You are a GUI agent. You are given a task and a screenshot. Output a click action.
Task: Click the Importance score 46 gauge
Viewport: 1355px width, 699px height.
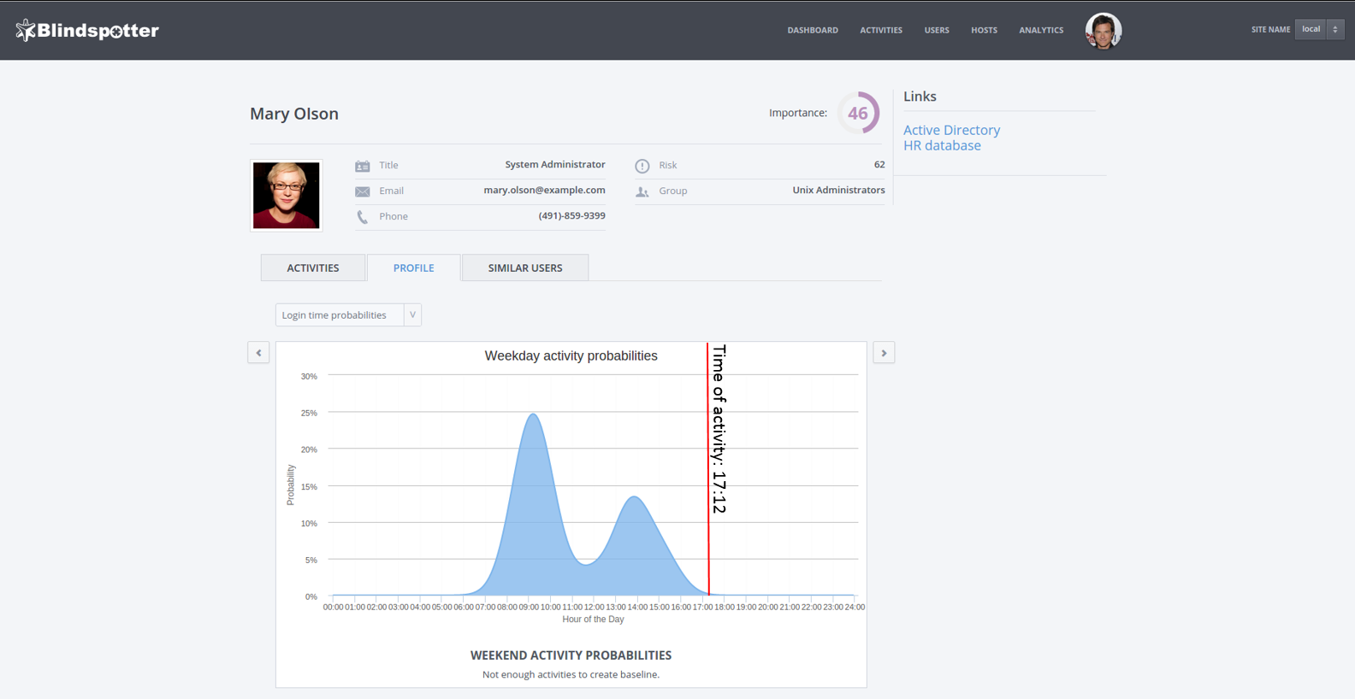pyautogui.click(x=858, y=113)
